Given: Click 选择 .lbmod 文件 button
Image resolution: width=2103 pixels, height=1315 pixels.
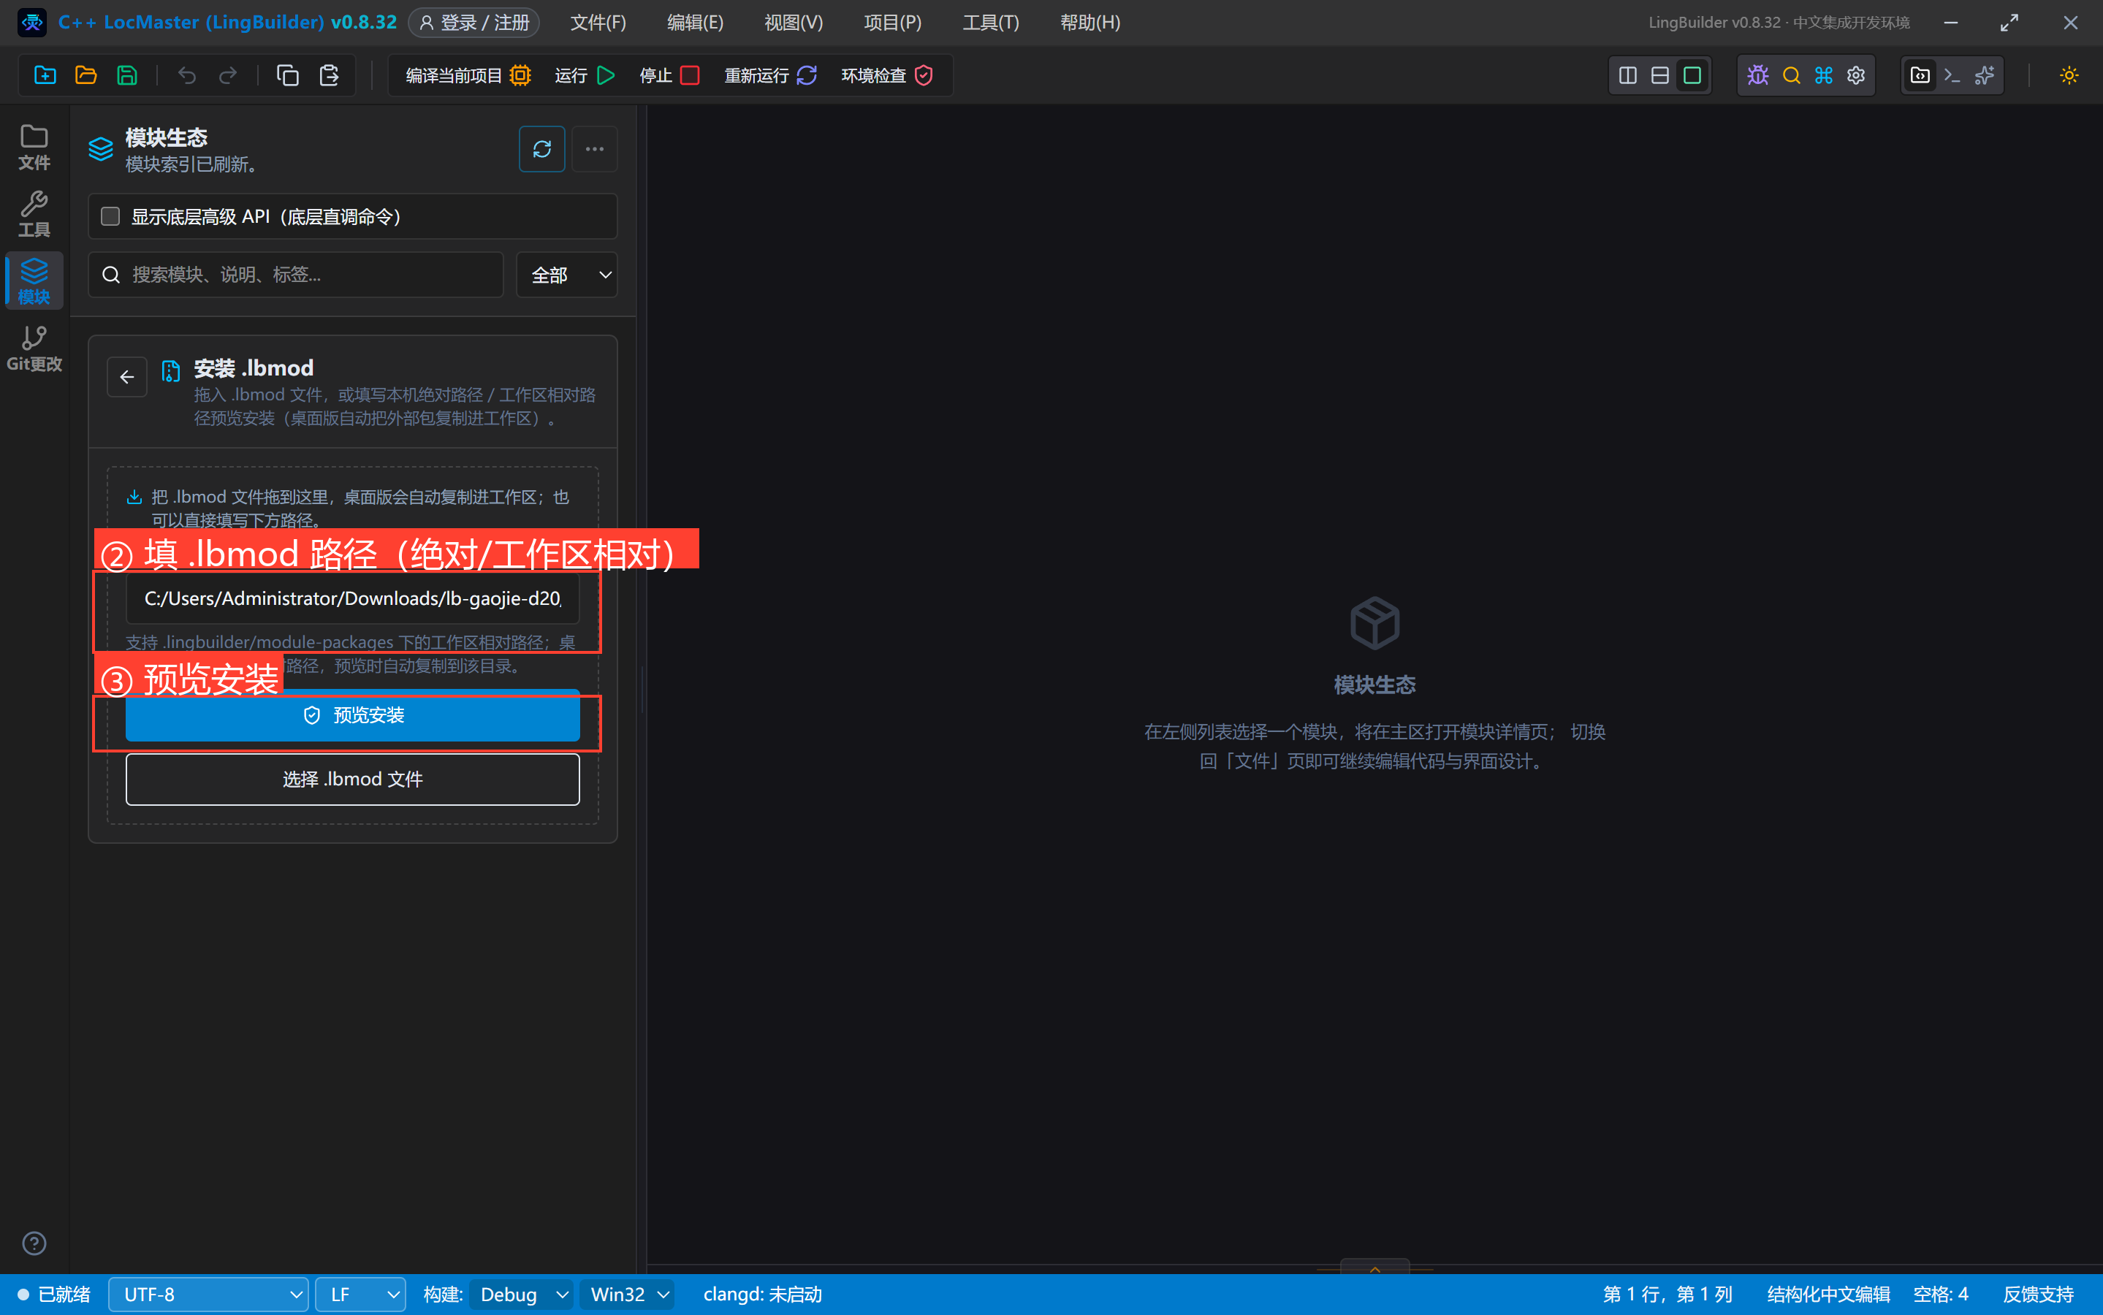Looking at the screenshot, I should [x=352, y=780].
